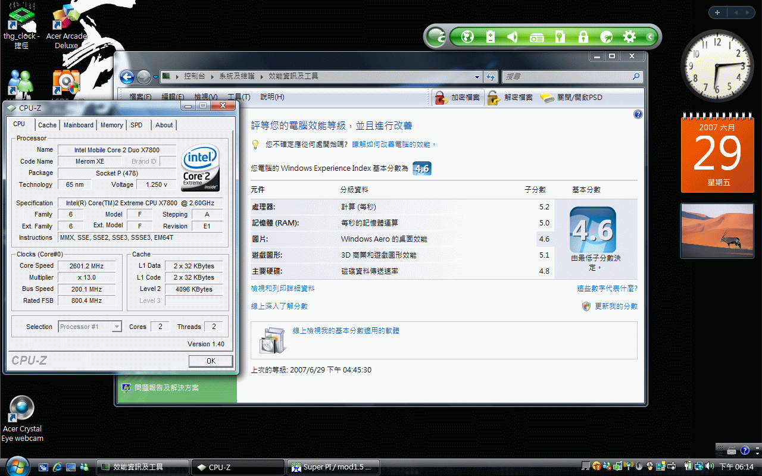Click the 線上深入了解分數 link
Viewport: 762px width, 476px height.
(279, 306)
